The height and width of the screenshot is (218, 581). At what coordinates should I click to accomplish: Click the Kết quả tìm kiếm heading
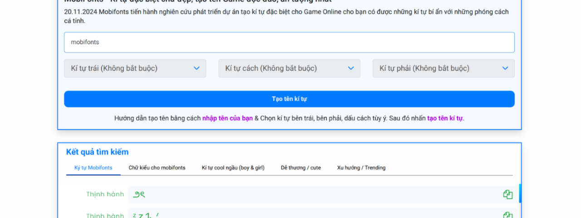[97, 152]
